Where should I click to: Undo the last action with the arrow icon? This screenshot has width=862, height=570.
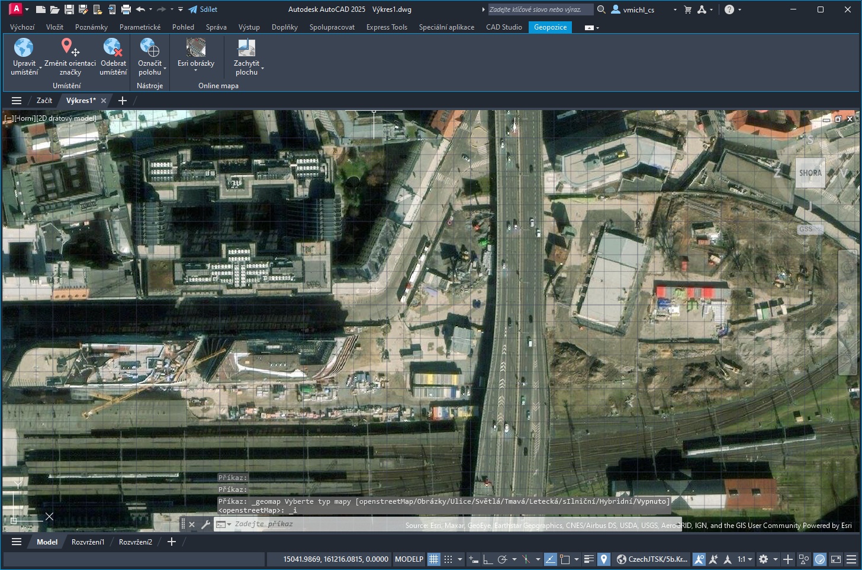(140, 9)
